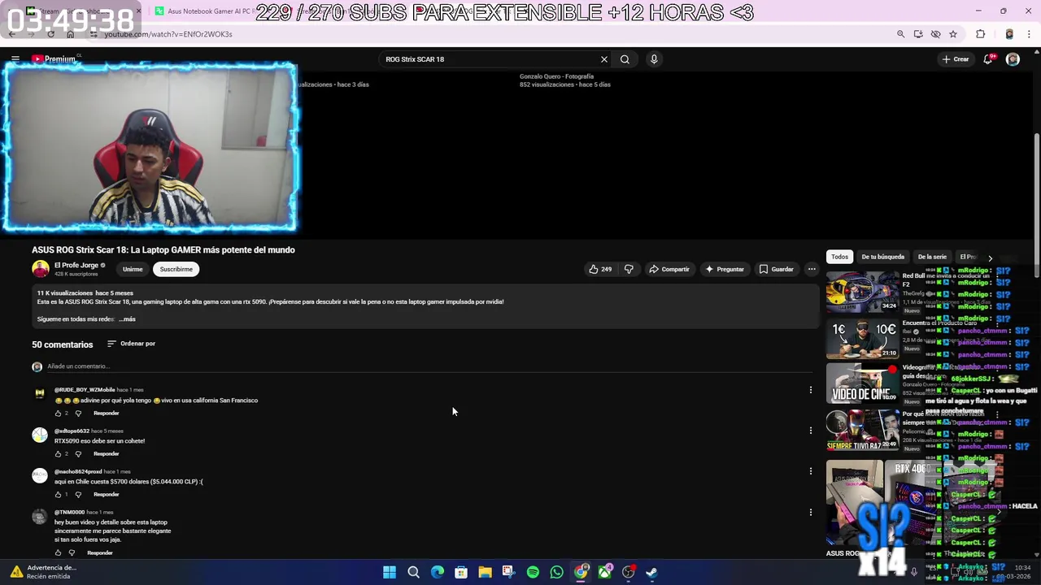
Task: Run search with the magnifier button
Action: [x=625, y=59]
